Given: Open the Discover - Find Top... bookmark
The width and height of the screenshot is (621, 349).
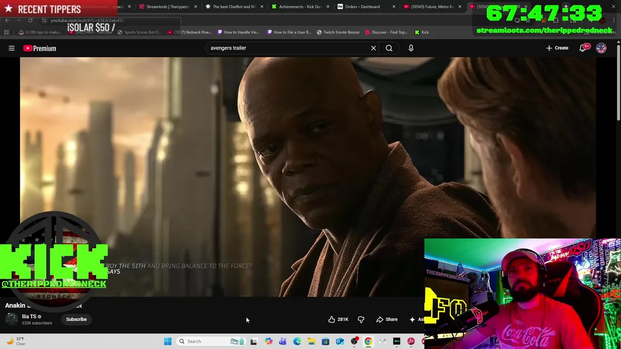Looking at the screenshot, I should click(386, 32).
